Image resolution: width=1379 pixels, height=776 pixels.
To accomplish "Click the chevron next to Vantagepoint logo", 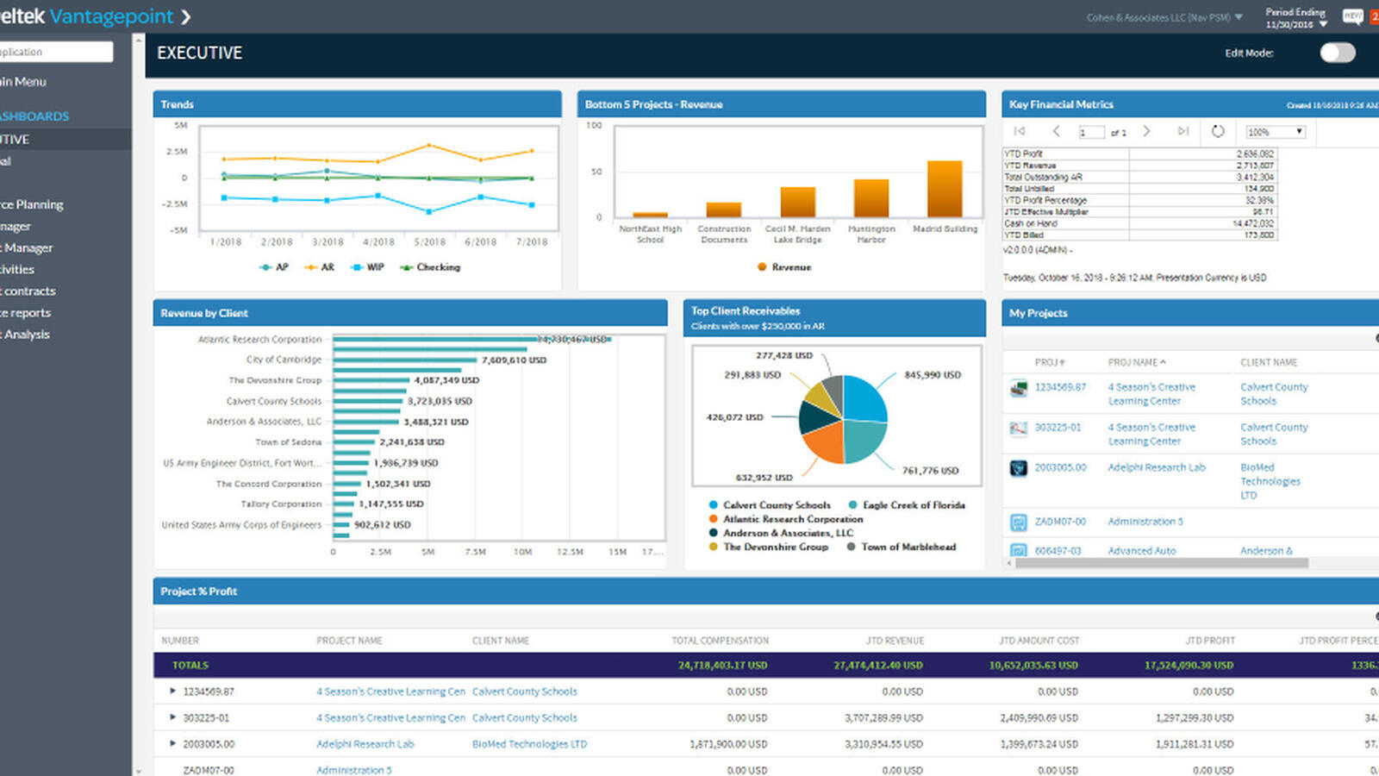I will [x=186, y=16].
